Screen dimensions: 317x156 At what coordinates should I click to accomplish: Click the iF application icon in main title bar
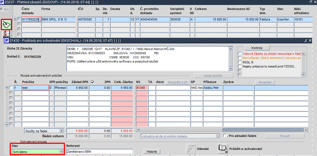[x=2, y=2]
